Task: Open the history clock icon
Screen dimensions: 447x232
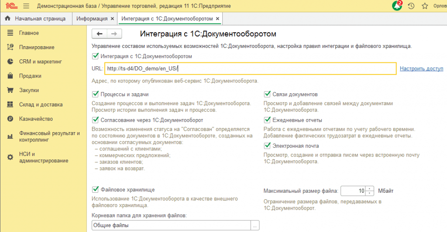Action: tap(411, 6)
